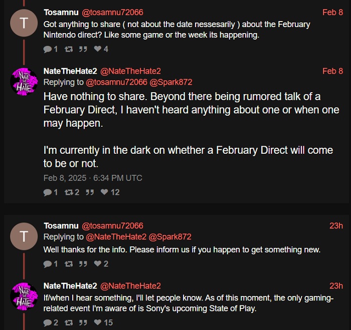The image size is (351, 330).
Task: Open Tosamnu's avatar in the first tweet
Action: click(x=24, y=23)
